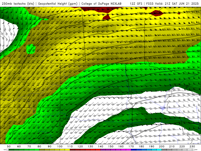This screenshot has height=151, width=201.
Task: Click the 'Valid: 21Z SAT JUN 21 2025' text
Action: click(x=177, y=4)
